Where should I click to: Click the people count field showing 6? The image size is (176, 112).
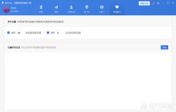(x=60, y=33)
